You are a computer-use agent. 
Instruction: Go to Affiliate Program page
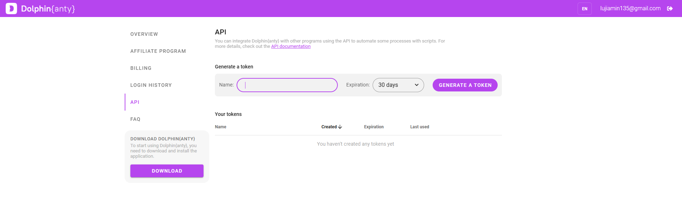pyautogui.click(x=158, y=51)
